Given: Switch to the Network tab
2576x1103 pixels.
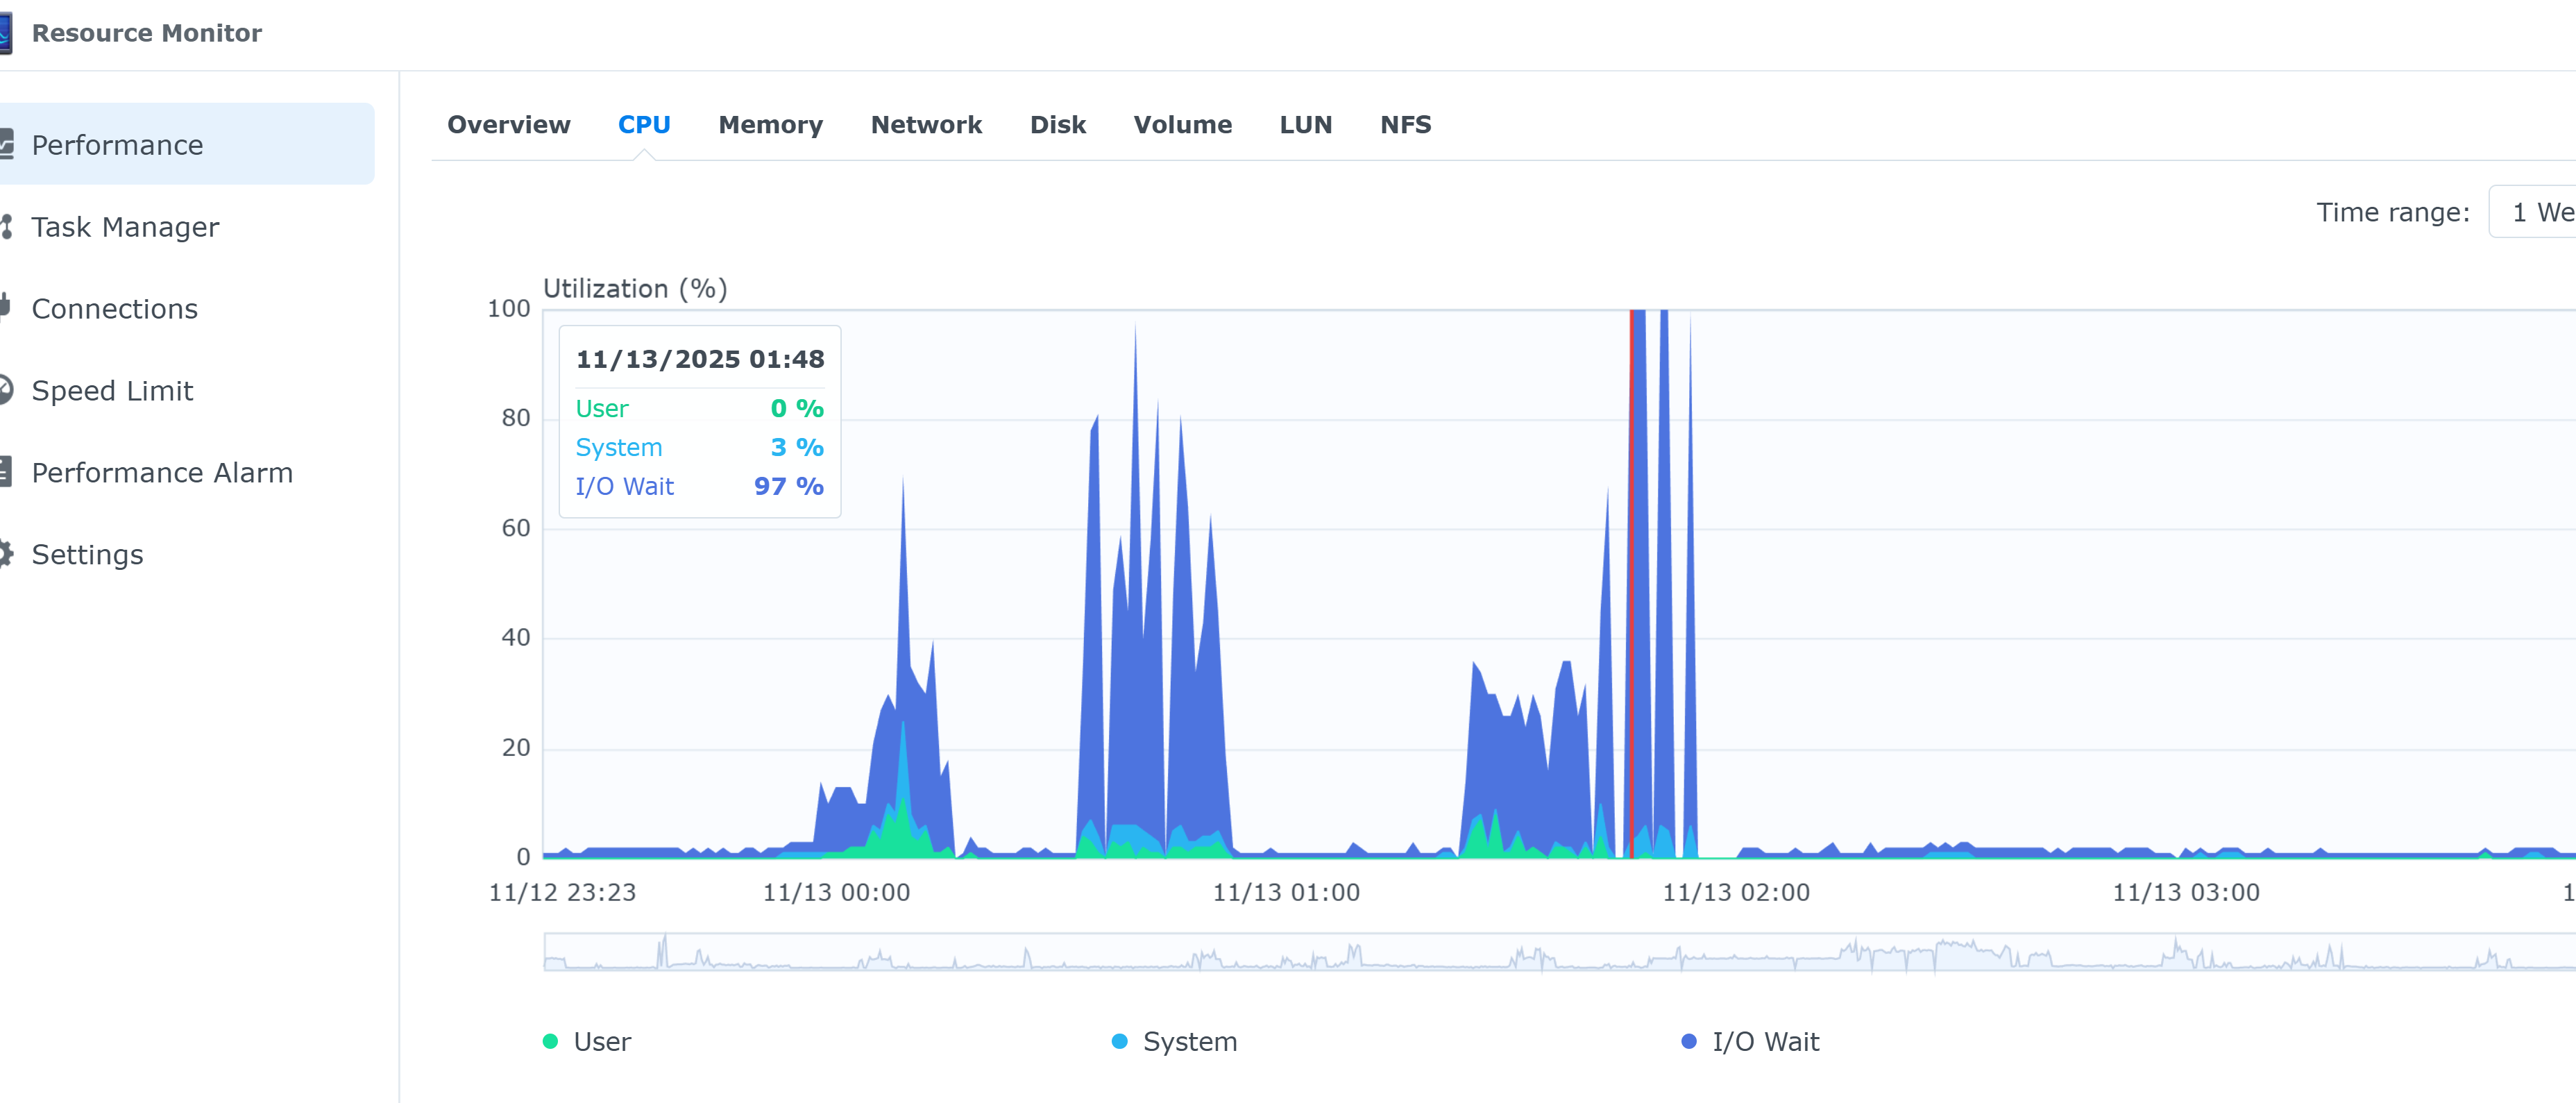Looking at the screenshot, I should click(x=926, y=125).
